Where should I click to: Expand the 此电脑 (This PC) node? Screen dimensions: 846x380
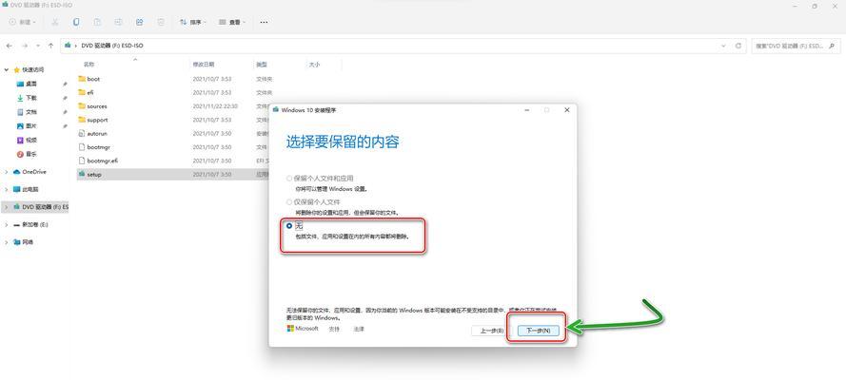pos(7,189)
